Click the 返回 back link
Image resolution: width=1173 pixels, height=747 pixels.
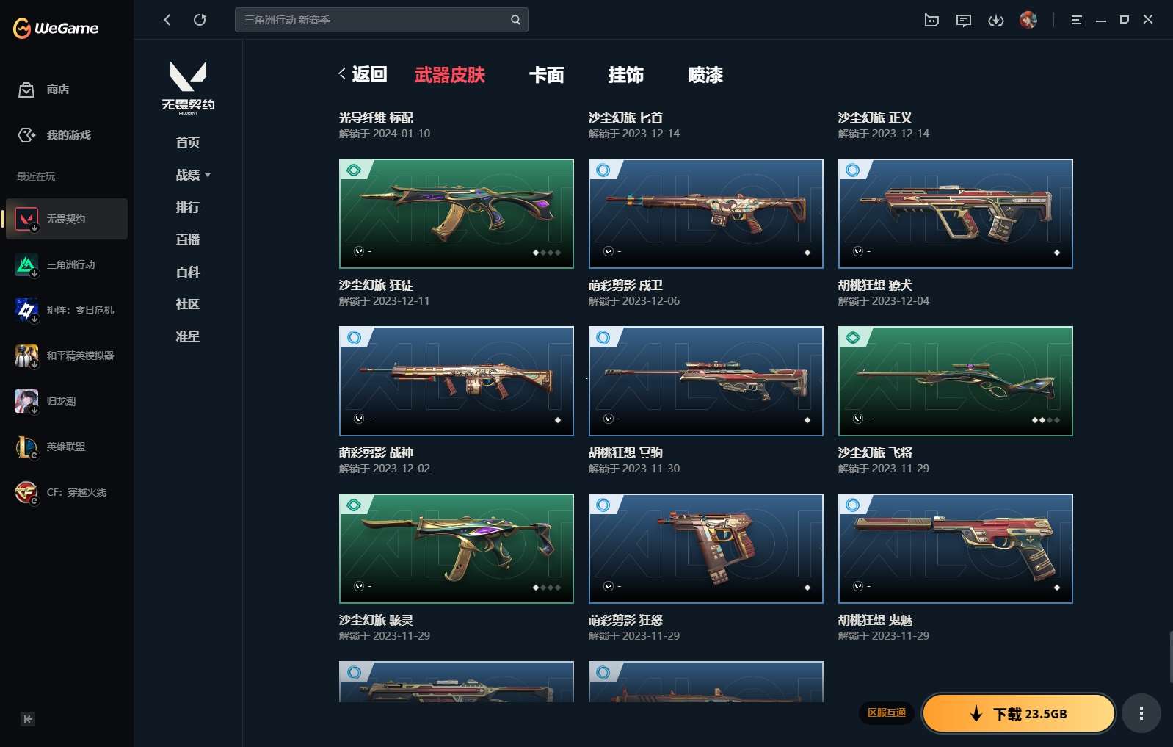363,74
